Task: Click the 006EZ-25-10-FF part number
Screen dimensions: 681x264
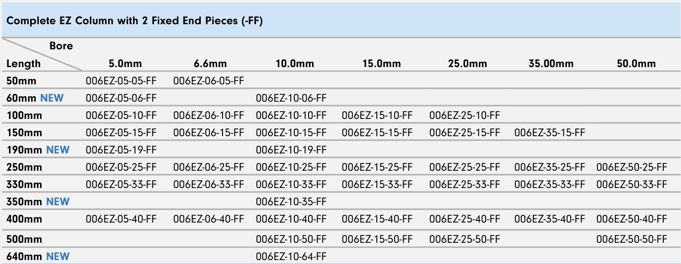Action: coord(464,115)
